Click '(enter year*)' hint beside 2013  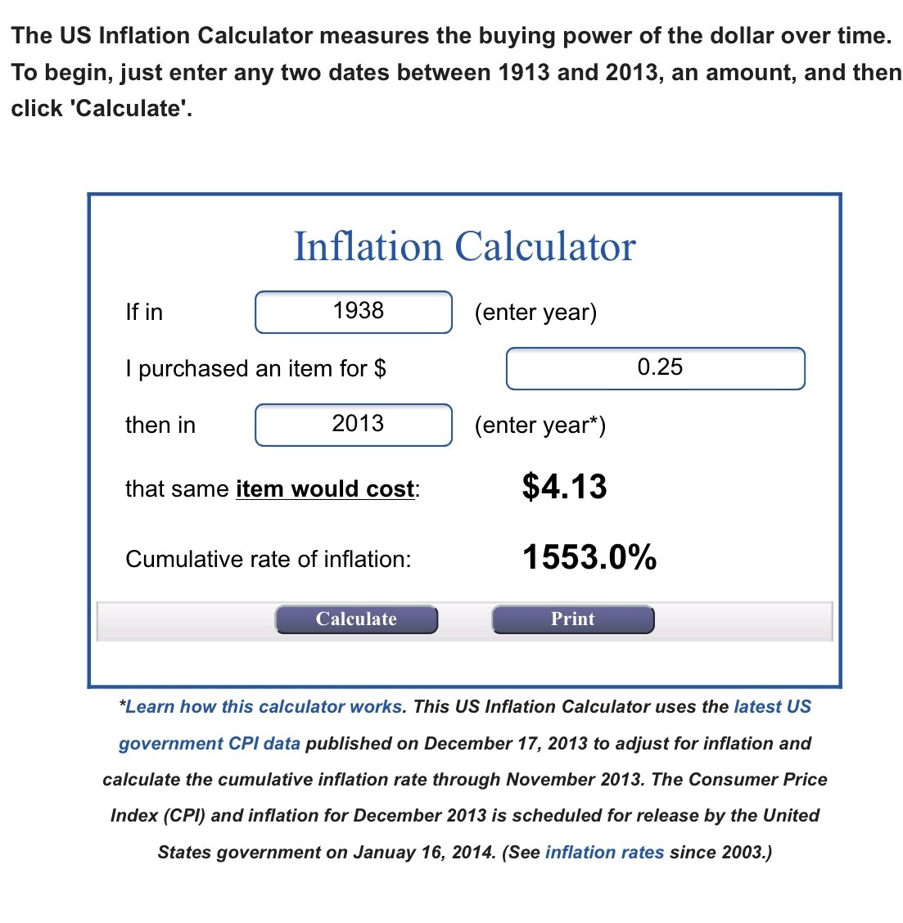coord(540,425)
